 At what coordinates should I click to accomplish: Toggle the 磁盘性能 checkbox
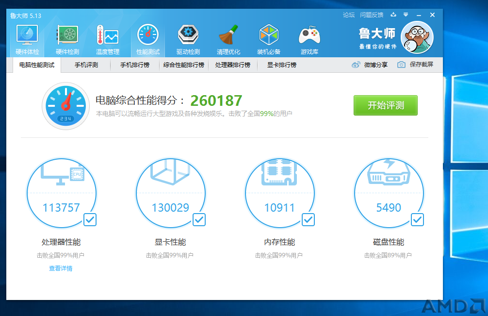[x=418, y=220]
